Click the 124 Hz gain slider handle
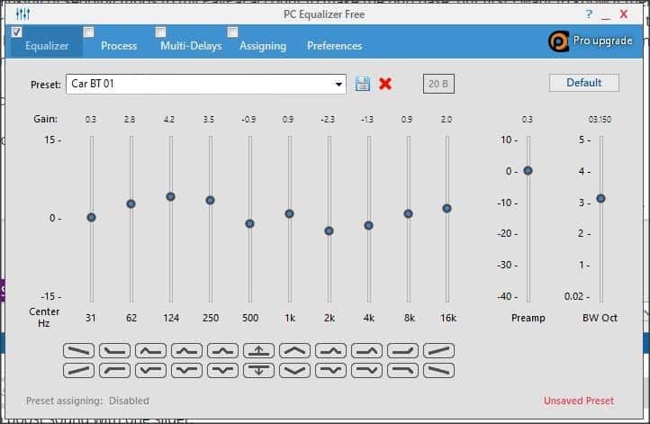The image size is (650, 424). tap(170, 196)
